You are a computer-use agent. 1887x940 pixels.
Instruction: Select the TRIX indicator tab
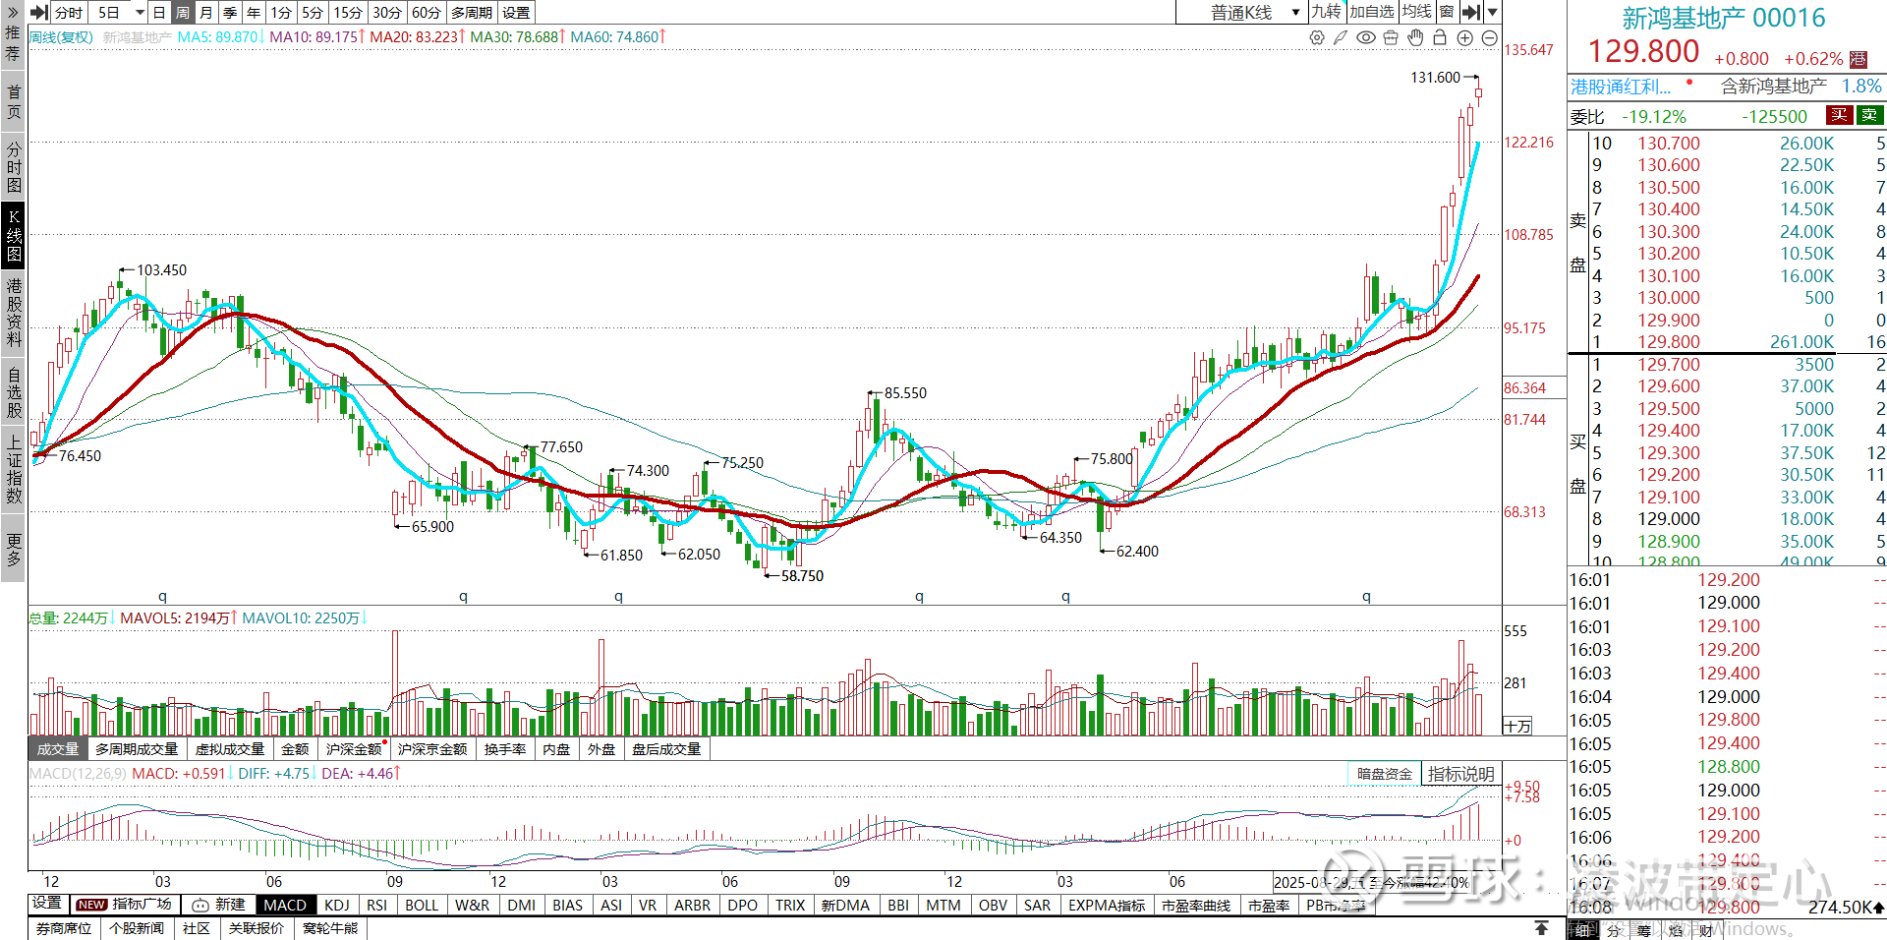click(x=790, y=905)
